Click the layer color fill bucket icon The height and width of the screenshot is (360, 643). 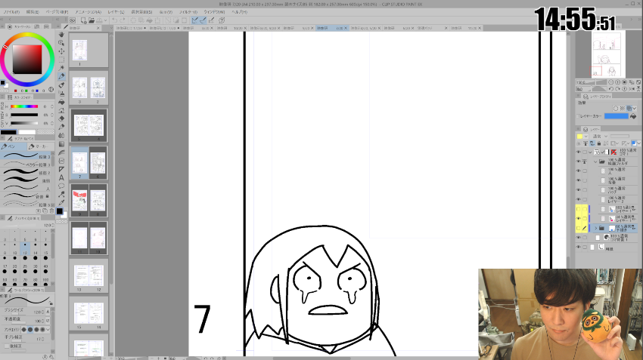[634, 116]
